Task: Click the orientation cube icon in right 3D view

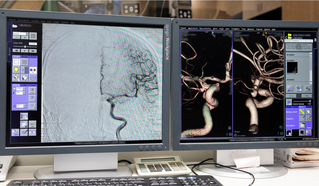Action: (x=281, y=127)
